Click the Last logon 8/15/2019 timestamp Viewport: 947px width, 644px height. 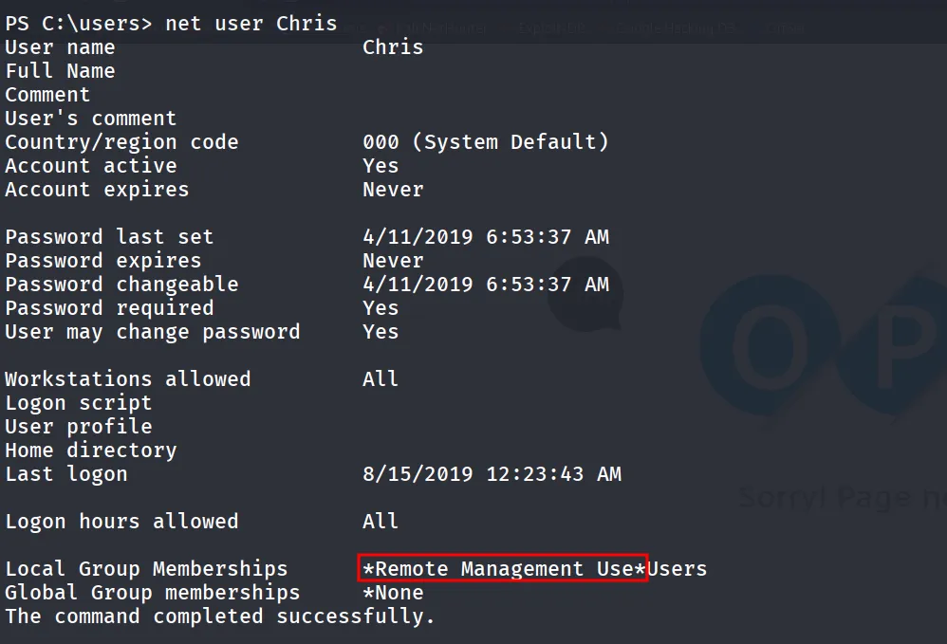[492, 474]
